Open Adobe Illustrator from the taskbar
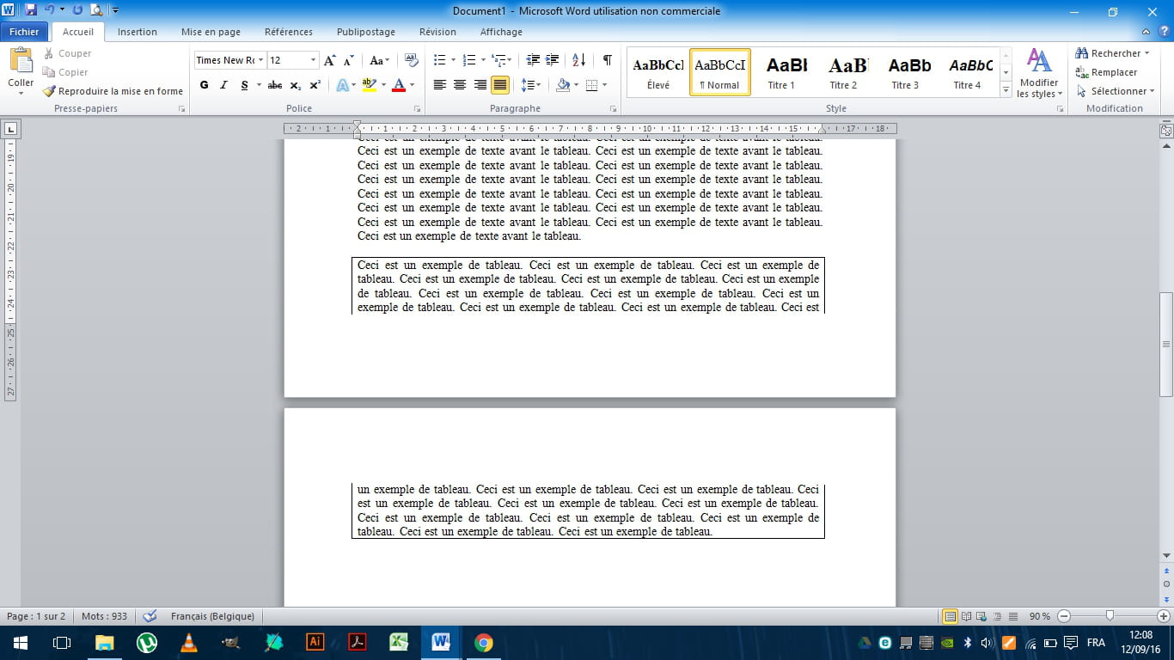 [x=315, y=642]
